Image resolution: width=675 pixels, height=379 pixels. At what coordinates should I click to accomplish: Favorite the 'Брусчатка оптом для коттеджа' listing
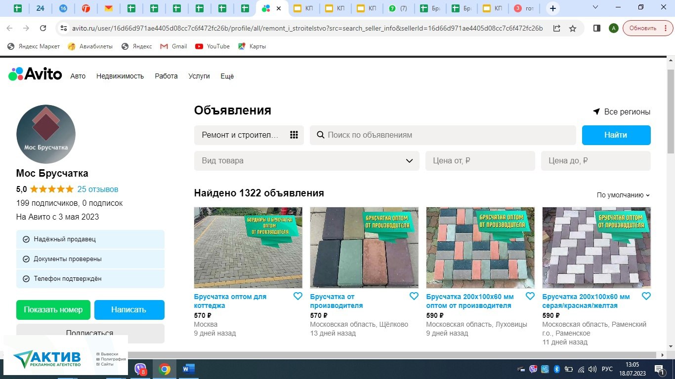tap(297, 296)
